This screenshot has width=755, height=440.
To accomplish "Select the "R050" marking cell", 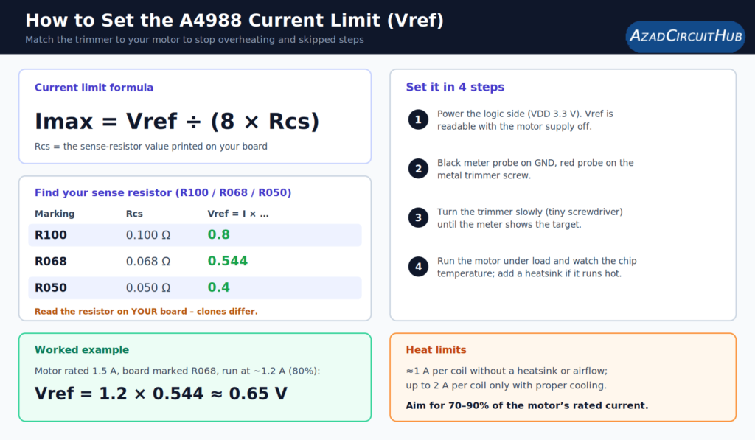I will point(51,288).
